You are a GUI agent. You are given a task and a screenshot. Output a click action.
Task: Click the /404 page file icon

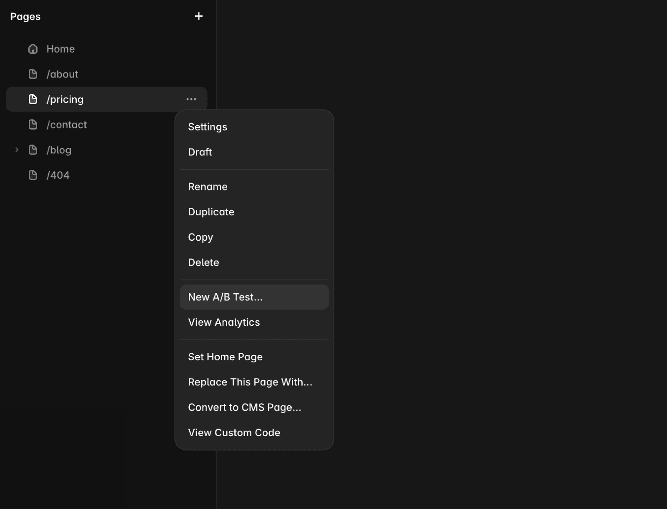[33, 175]
